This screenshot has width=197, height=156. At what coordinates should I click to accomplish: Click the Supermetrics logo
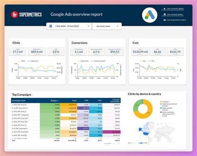(27, 15)
